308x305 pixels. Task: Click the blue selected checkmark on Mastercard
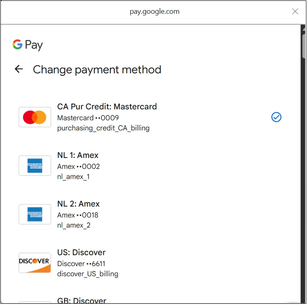coord(276,117)
